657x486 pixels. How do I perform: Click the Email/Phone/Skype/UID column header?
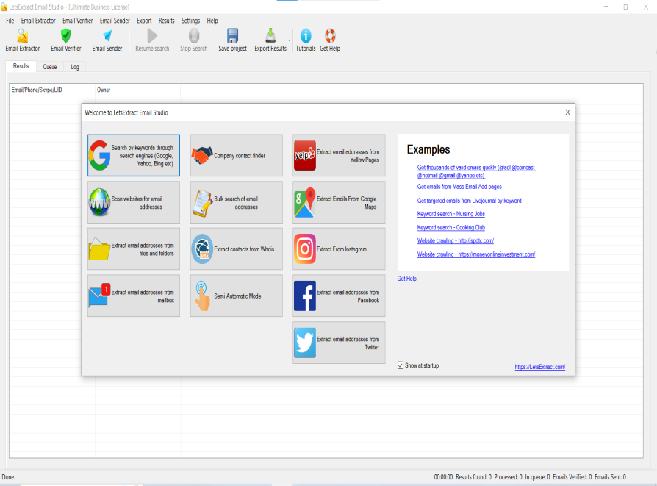pyautogui.click(x=52, y=90)
